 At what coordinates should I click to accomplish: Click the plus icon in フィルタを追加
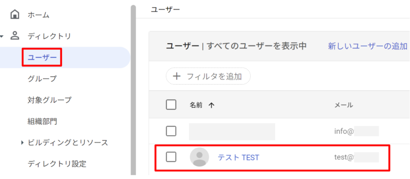click(177, 76)
